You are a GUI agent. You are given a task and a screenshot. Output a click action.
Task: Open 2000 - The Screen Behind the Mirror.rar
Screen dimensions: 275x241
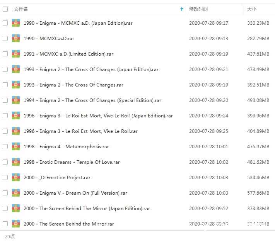click(69, 224)
